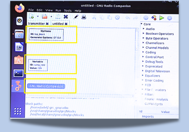The height and width of the screenshot is (132, 189).
Task: Expand the Audio category in block tree
Action: pos(144,29)
